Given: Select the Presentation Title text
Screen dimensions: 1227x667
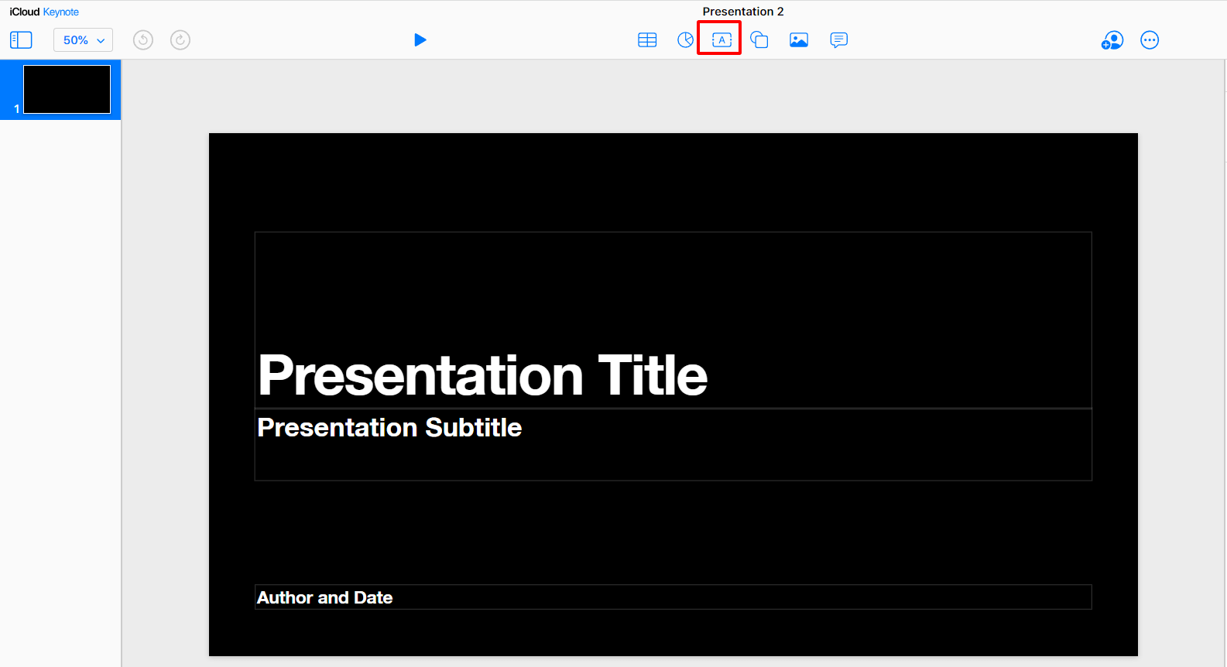Looking at the screenshot, I should pos(482,376).
